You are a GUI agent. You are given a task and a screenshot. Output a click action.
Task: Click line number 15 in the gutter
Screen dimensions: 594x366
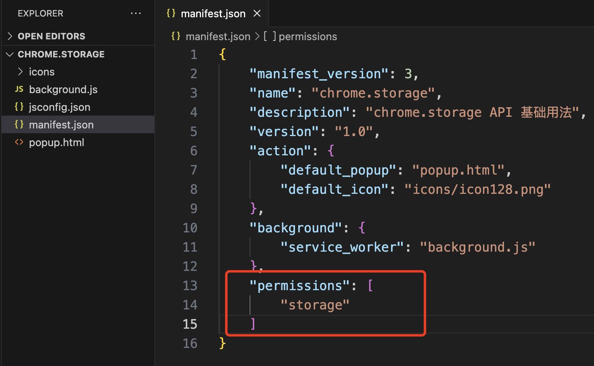click(x=190, y=324)
